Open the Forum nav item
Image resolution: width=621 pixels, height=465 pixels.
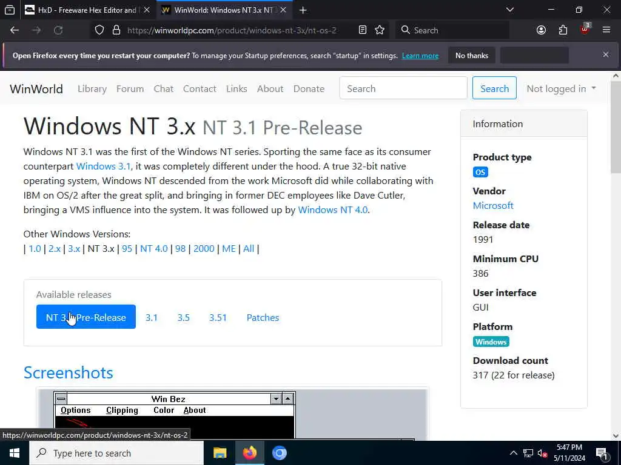[x=130, y=88]
